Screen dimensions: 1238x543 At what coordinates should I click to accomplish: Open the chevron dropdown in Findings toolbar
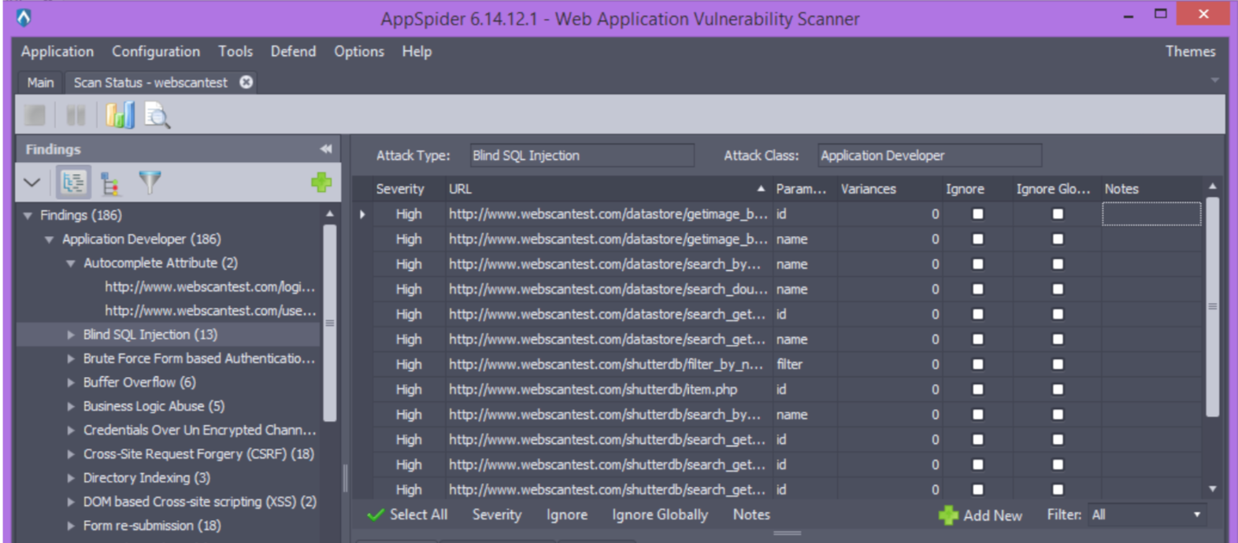click(32, 183)
